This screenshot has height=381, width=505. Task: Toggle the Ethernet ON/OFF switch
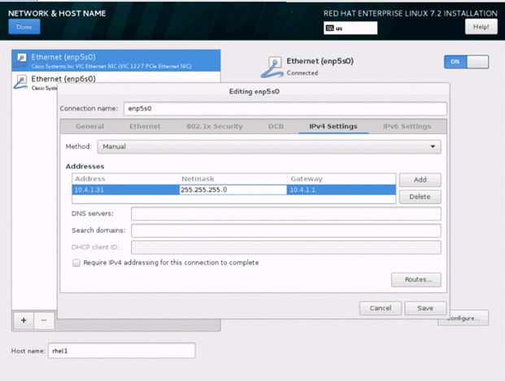(x=466, y=62)
